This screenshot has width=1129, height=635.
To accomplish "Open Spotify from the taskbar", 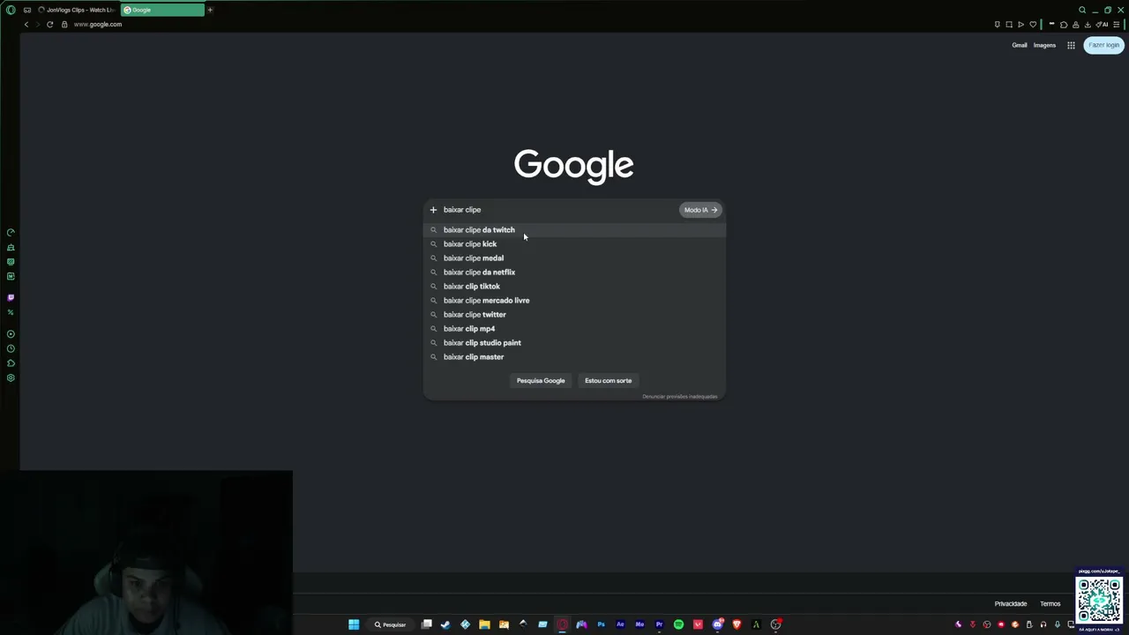I will [x=678, y=624].
